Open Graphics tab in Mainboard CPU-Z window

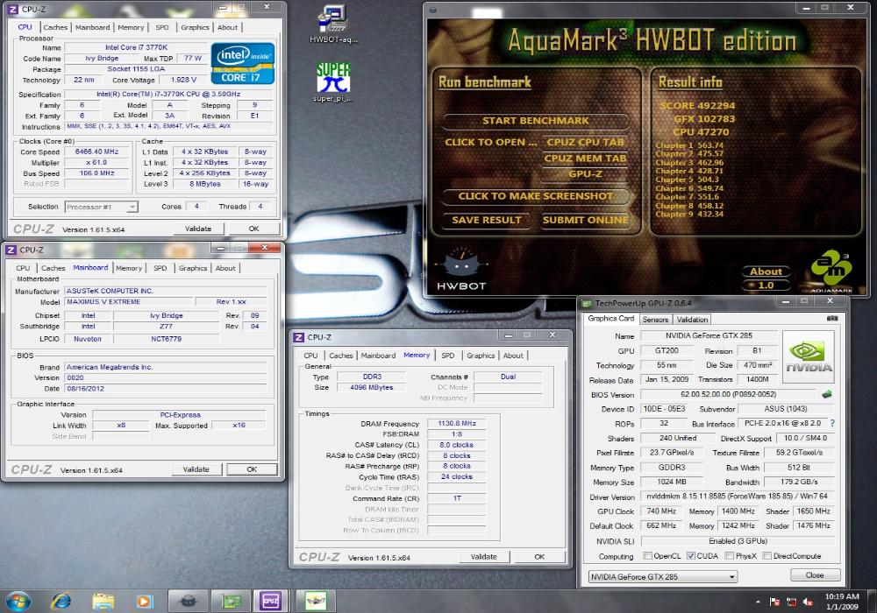click(x=193, y=268)
